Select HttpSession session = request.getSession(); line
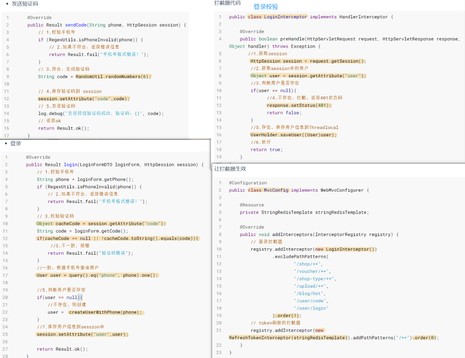This screenshot has height=358, width=465. tap(308, 61)
